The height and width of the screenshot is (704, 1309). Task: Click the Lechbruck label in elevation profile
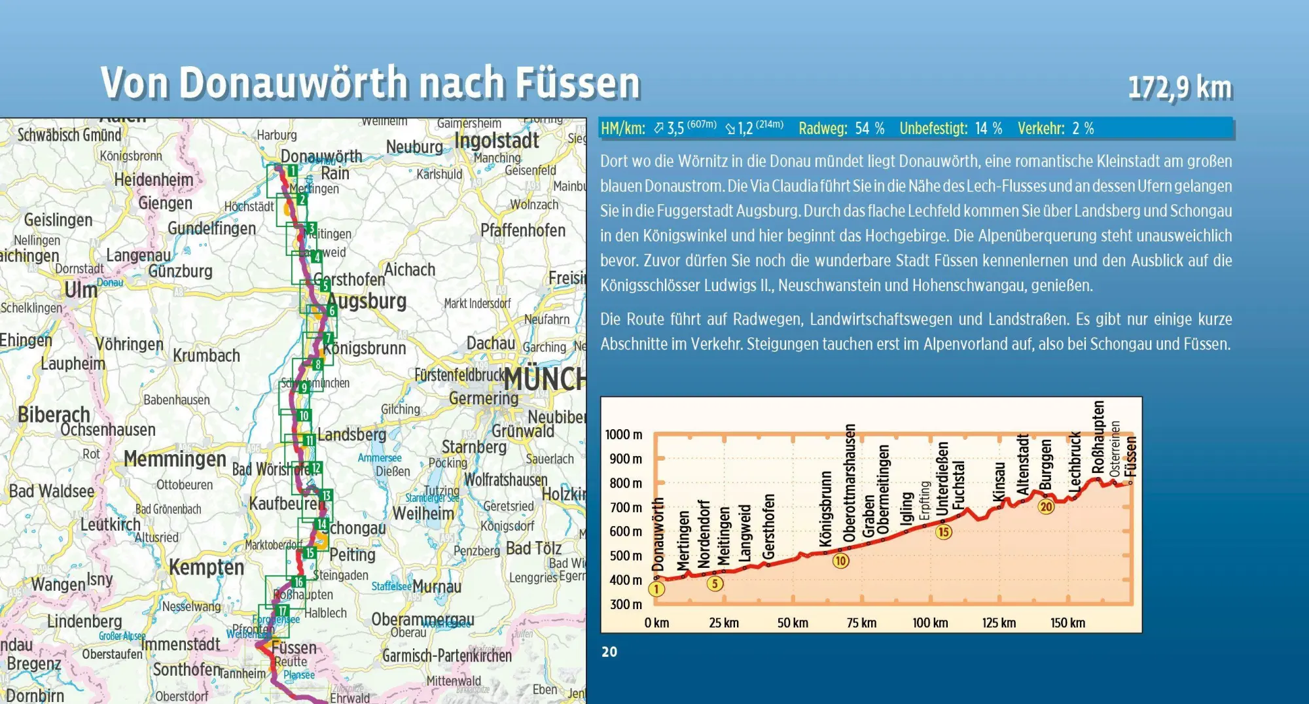[1075, 462]
